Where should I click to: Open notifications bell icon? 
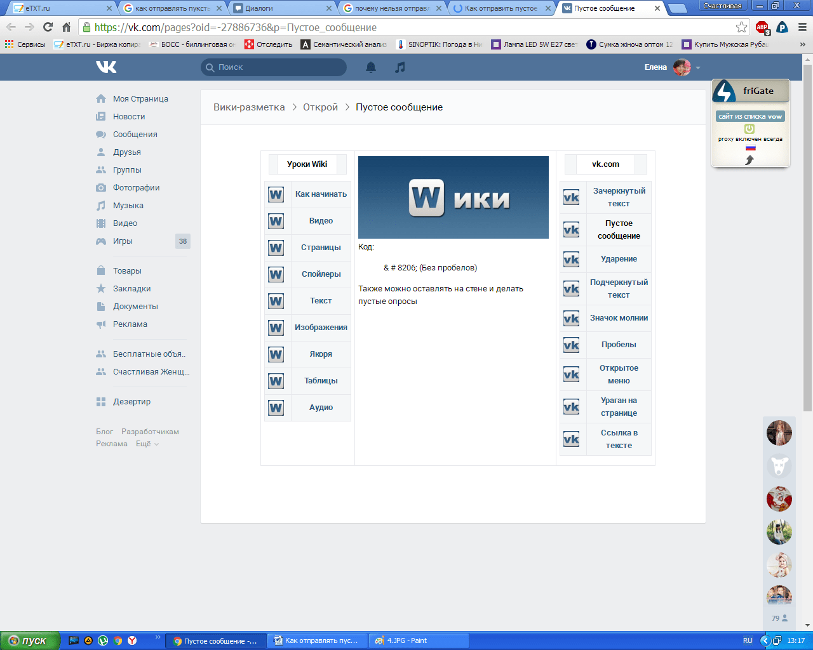tap(371, 67)
